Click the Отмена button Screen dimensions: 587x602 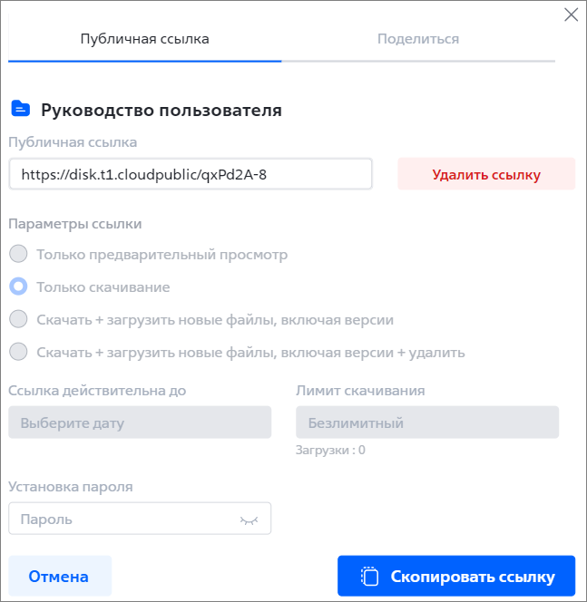[x=60, y=576]
